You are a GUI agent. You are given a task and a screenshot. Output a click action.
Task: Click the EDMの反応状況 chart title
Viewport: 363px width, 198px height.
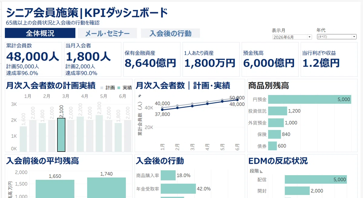point(278,161)
